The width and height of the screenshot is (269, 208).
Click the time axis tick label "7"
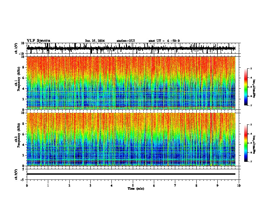(175, 186)
